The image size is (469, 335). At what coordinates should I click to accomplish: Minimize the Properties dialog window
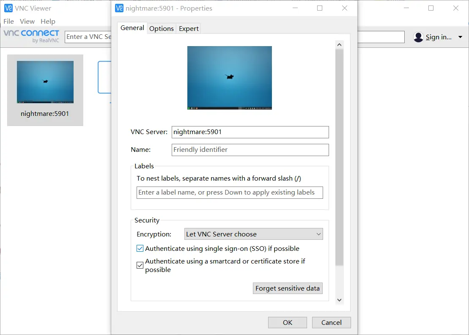pyautogui.click(x=295, y=8)
